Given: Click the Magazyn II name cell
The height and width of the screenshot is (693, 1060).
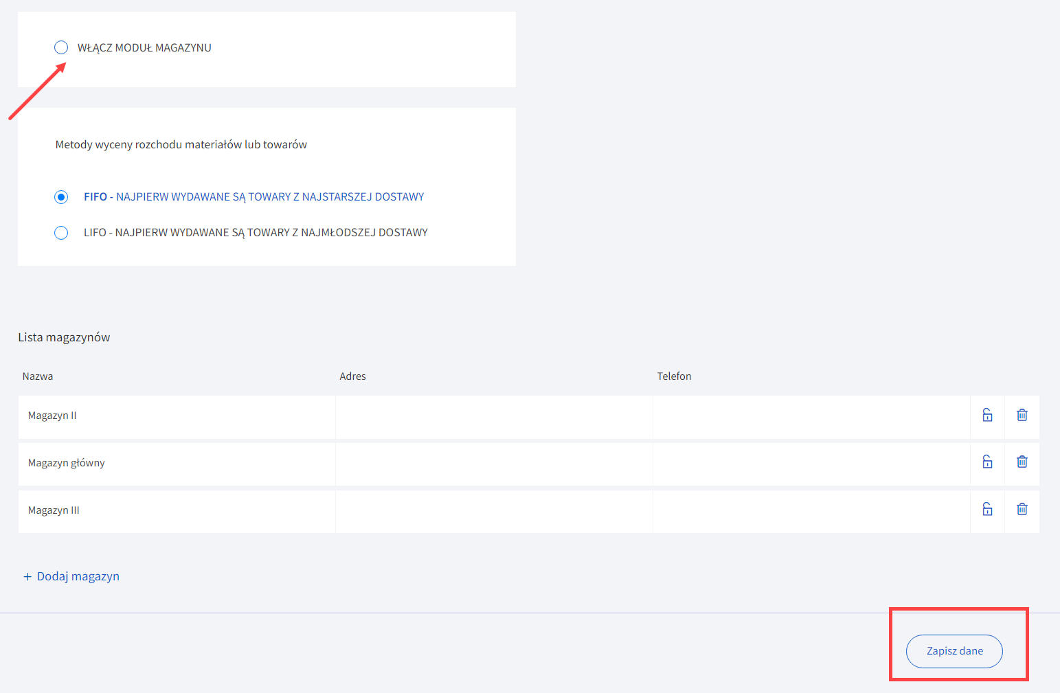Looking at the screenshot, I should coord(177,416).
